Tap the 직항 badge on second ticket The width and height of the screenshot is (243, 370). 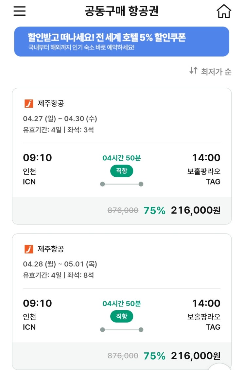122,316
